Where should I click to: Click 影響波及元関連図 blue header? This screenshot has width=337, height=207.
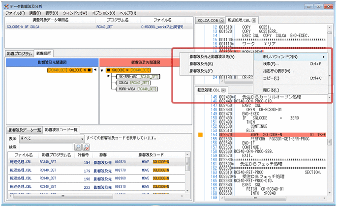click(x=52, y=62)
